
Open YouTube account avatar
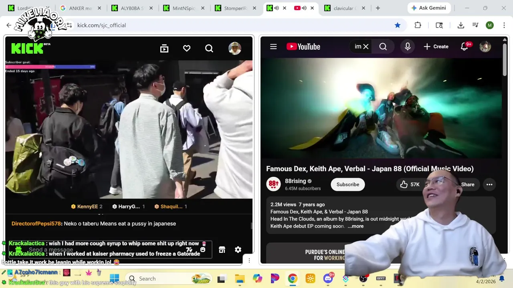485,46
